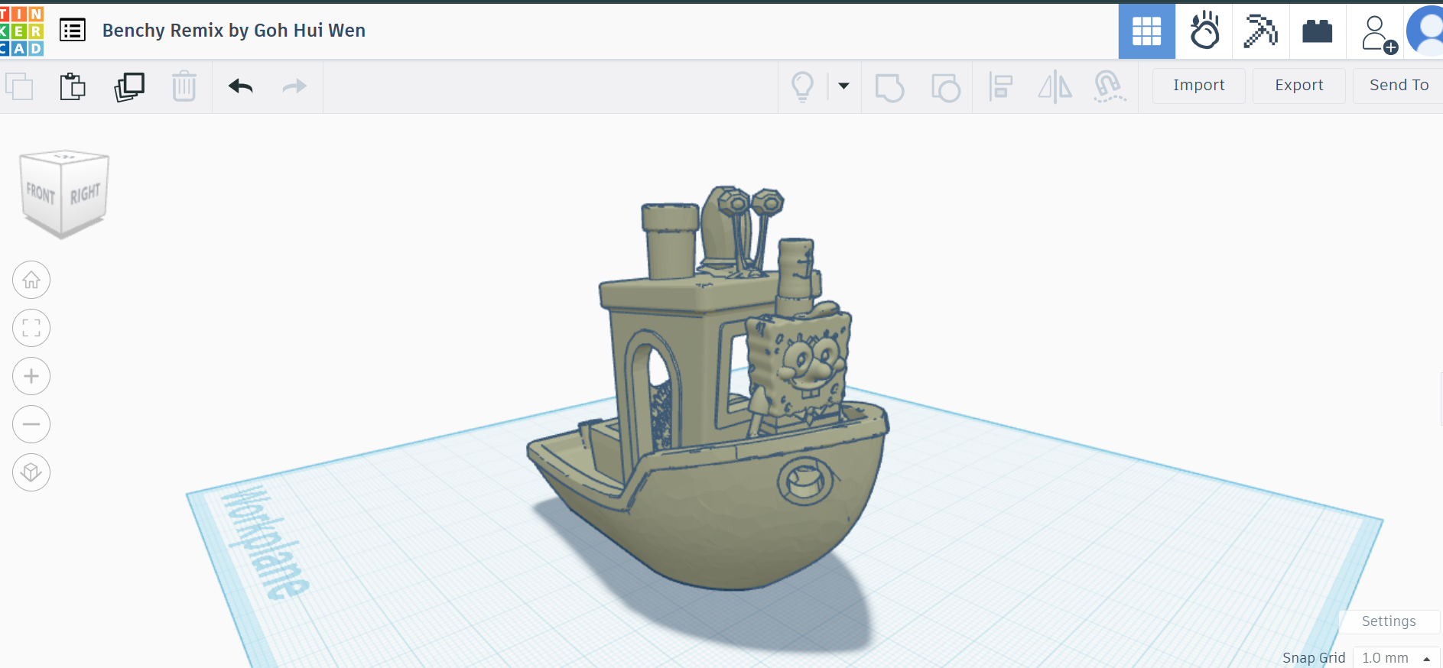Click the RIGHT face of the view cube
Image resolution: width=1443 pixels, height=668 pixels.
pyautogui.click(x=85, y=193)
